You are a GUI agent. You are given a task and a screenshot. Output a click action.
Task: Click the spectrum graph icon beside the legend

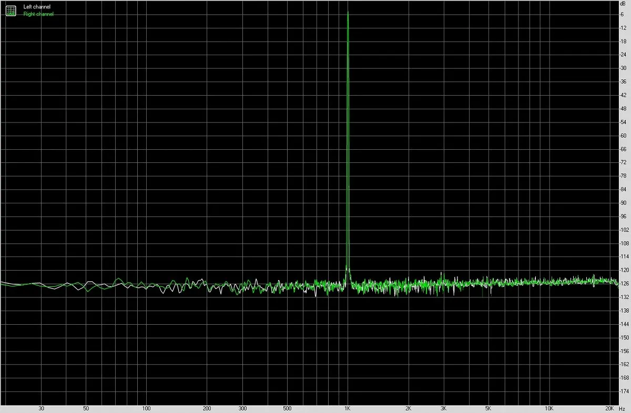click(x=11, y=11)
